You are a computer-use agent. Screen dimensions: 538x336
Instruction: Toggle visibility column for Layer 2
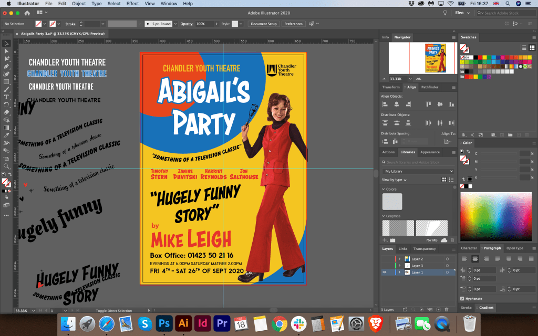point(384,259)
